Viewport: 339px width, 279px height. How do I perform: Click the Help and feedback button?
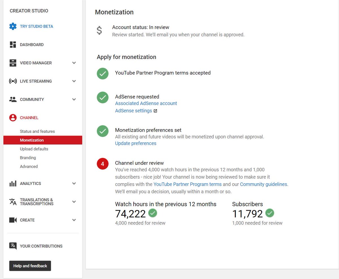point(30,266)
